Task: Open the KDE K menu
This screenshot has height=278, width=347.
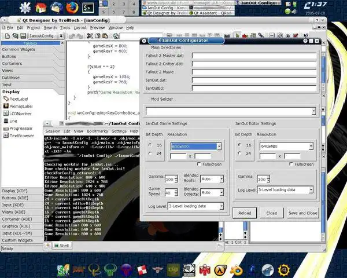Action: pos(25,8)
